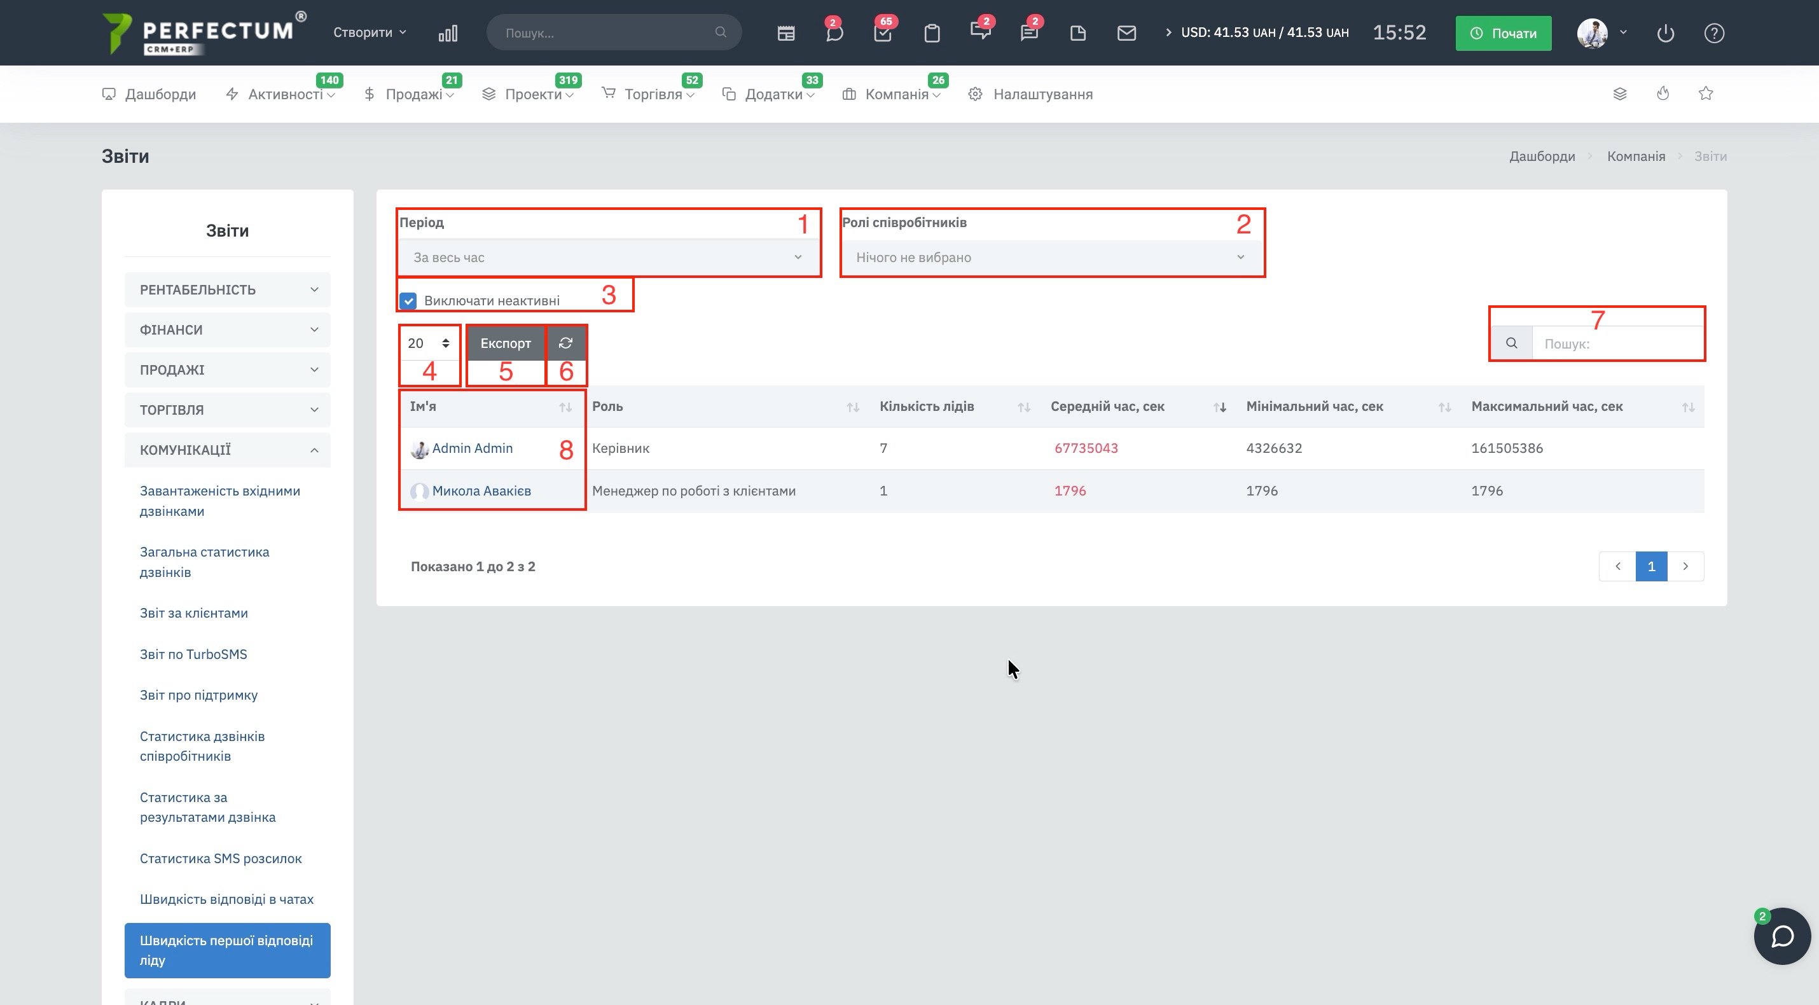The width and height of the screenshot is (1819, 1005).
Task: Click the power logout icon
Action: click(1665, 33)
